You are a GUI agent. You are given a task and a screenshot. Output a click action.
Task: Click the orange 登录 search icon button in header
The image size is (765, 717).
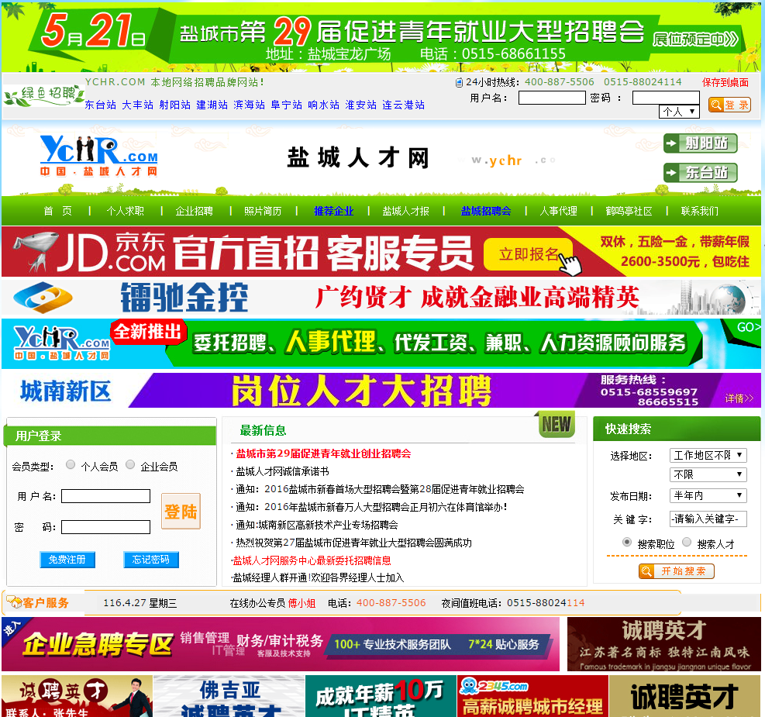(729, 105)
